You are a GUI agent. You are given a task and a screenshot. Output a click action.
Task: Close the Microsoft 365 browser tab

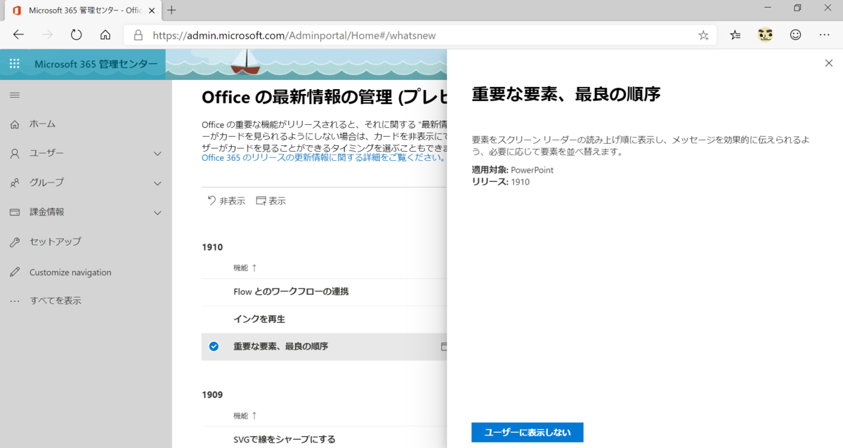pyautogui.click(x=151, y=10)
